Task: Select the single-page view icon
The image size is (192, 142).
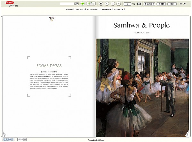Action: pos(7,139)
